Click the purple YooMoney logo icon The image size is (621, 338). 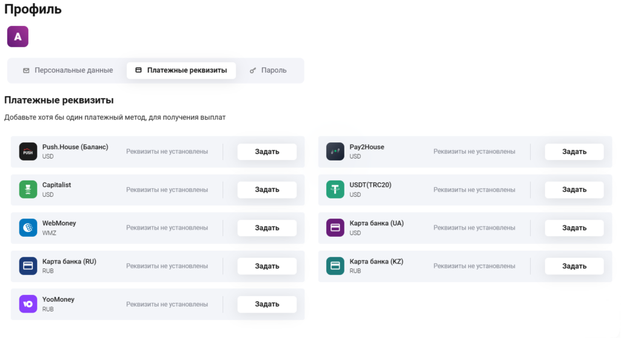tap(28, 304)
